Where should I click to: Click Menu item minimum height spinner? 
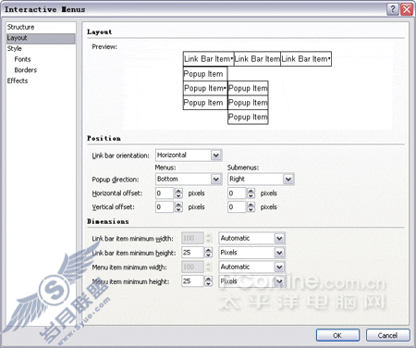point(209,281)
